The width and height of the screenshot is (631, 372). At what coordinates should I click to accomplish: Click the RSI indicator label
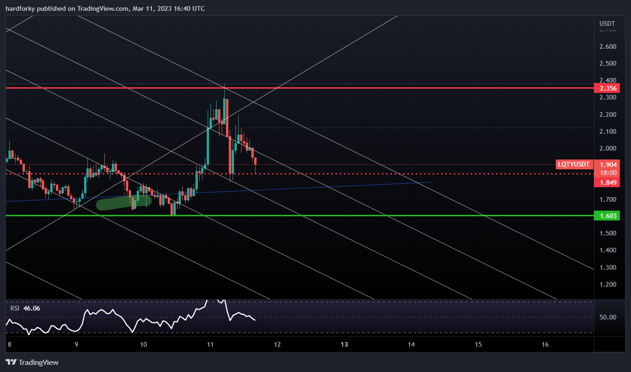16,308
